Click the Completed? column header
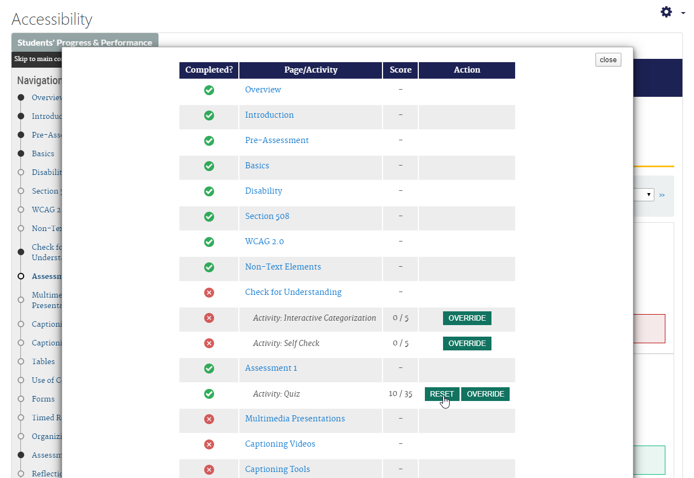The height and width of the screenshot is (478, 694). 209,70
